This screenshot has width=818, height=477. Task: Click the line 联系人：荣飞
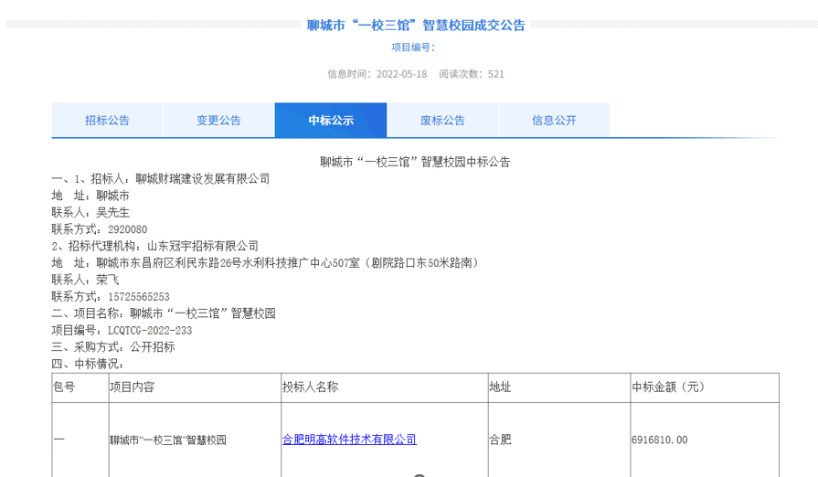coord(85,280)
